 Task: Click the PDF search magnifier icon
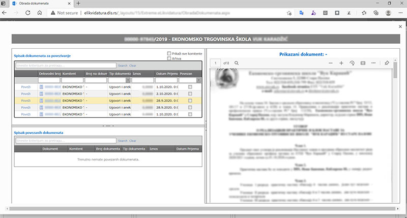point(237,63)
